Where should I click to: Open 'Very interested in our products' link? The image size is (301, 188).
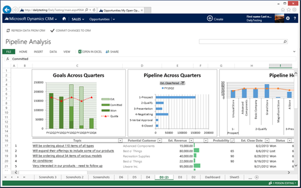coord(67,166)
